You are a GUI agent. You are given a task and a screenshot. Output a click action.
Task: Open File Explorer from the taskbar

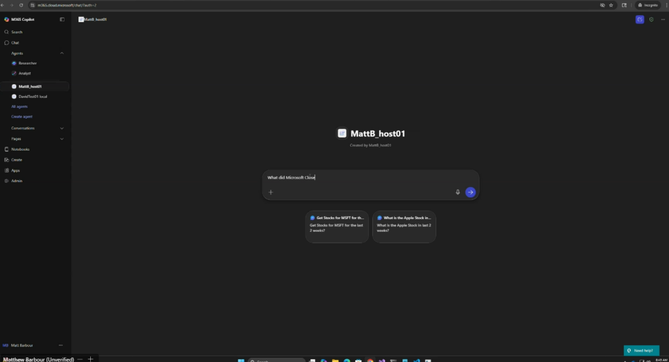[x=335, y=360]
